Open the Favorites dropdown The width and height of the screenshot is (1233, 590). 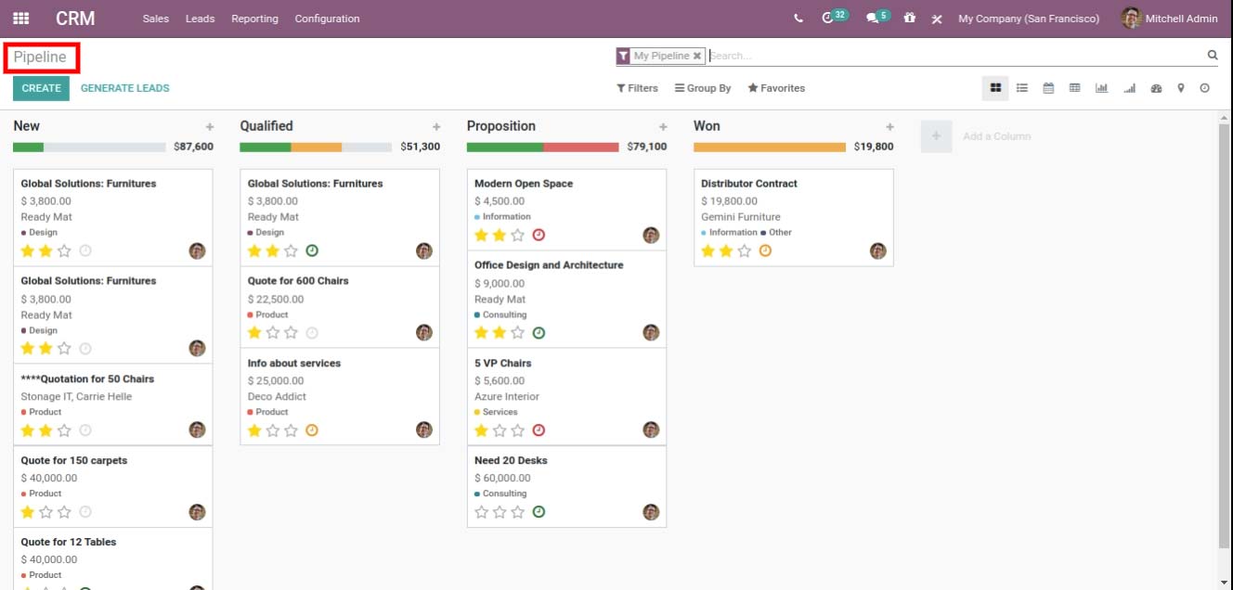tap(776, 88)
